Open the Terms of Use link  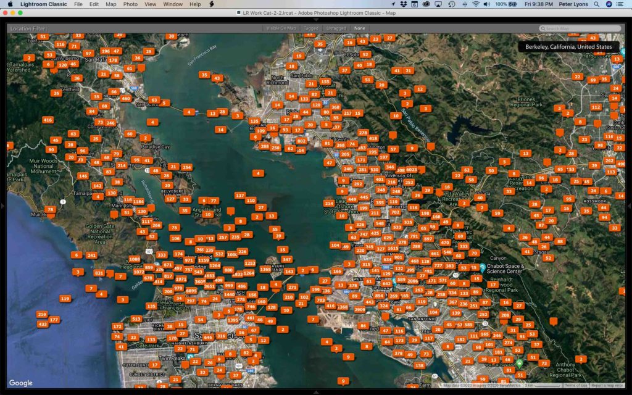[576, 386]
